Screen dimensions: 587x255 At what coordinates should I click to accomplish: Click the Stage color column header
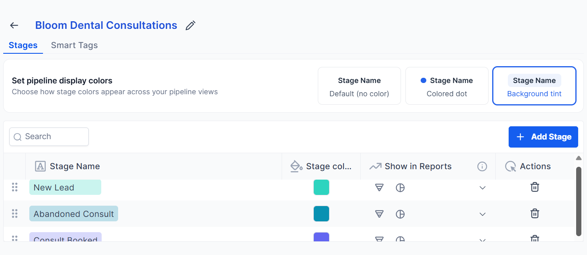pos(321,166)
